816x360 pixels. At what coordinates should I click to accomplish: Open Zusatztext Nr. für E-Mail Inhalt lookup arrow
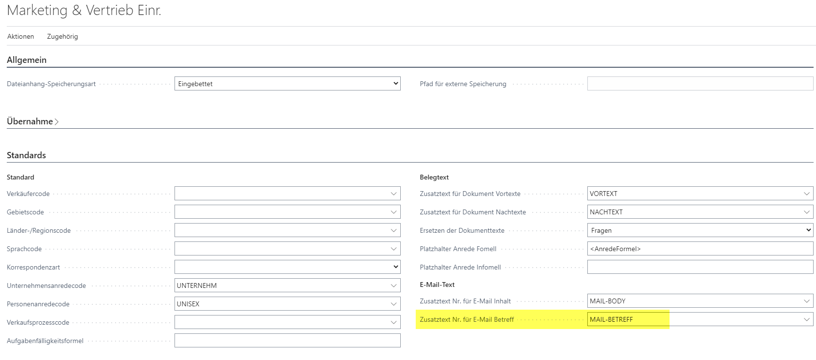806,301
